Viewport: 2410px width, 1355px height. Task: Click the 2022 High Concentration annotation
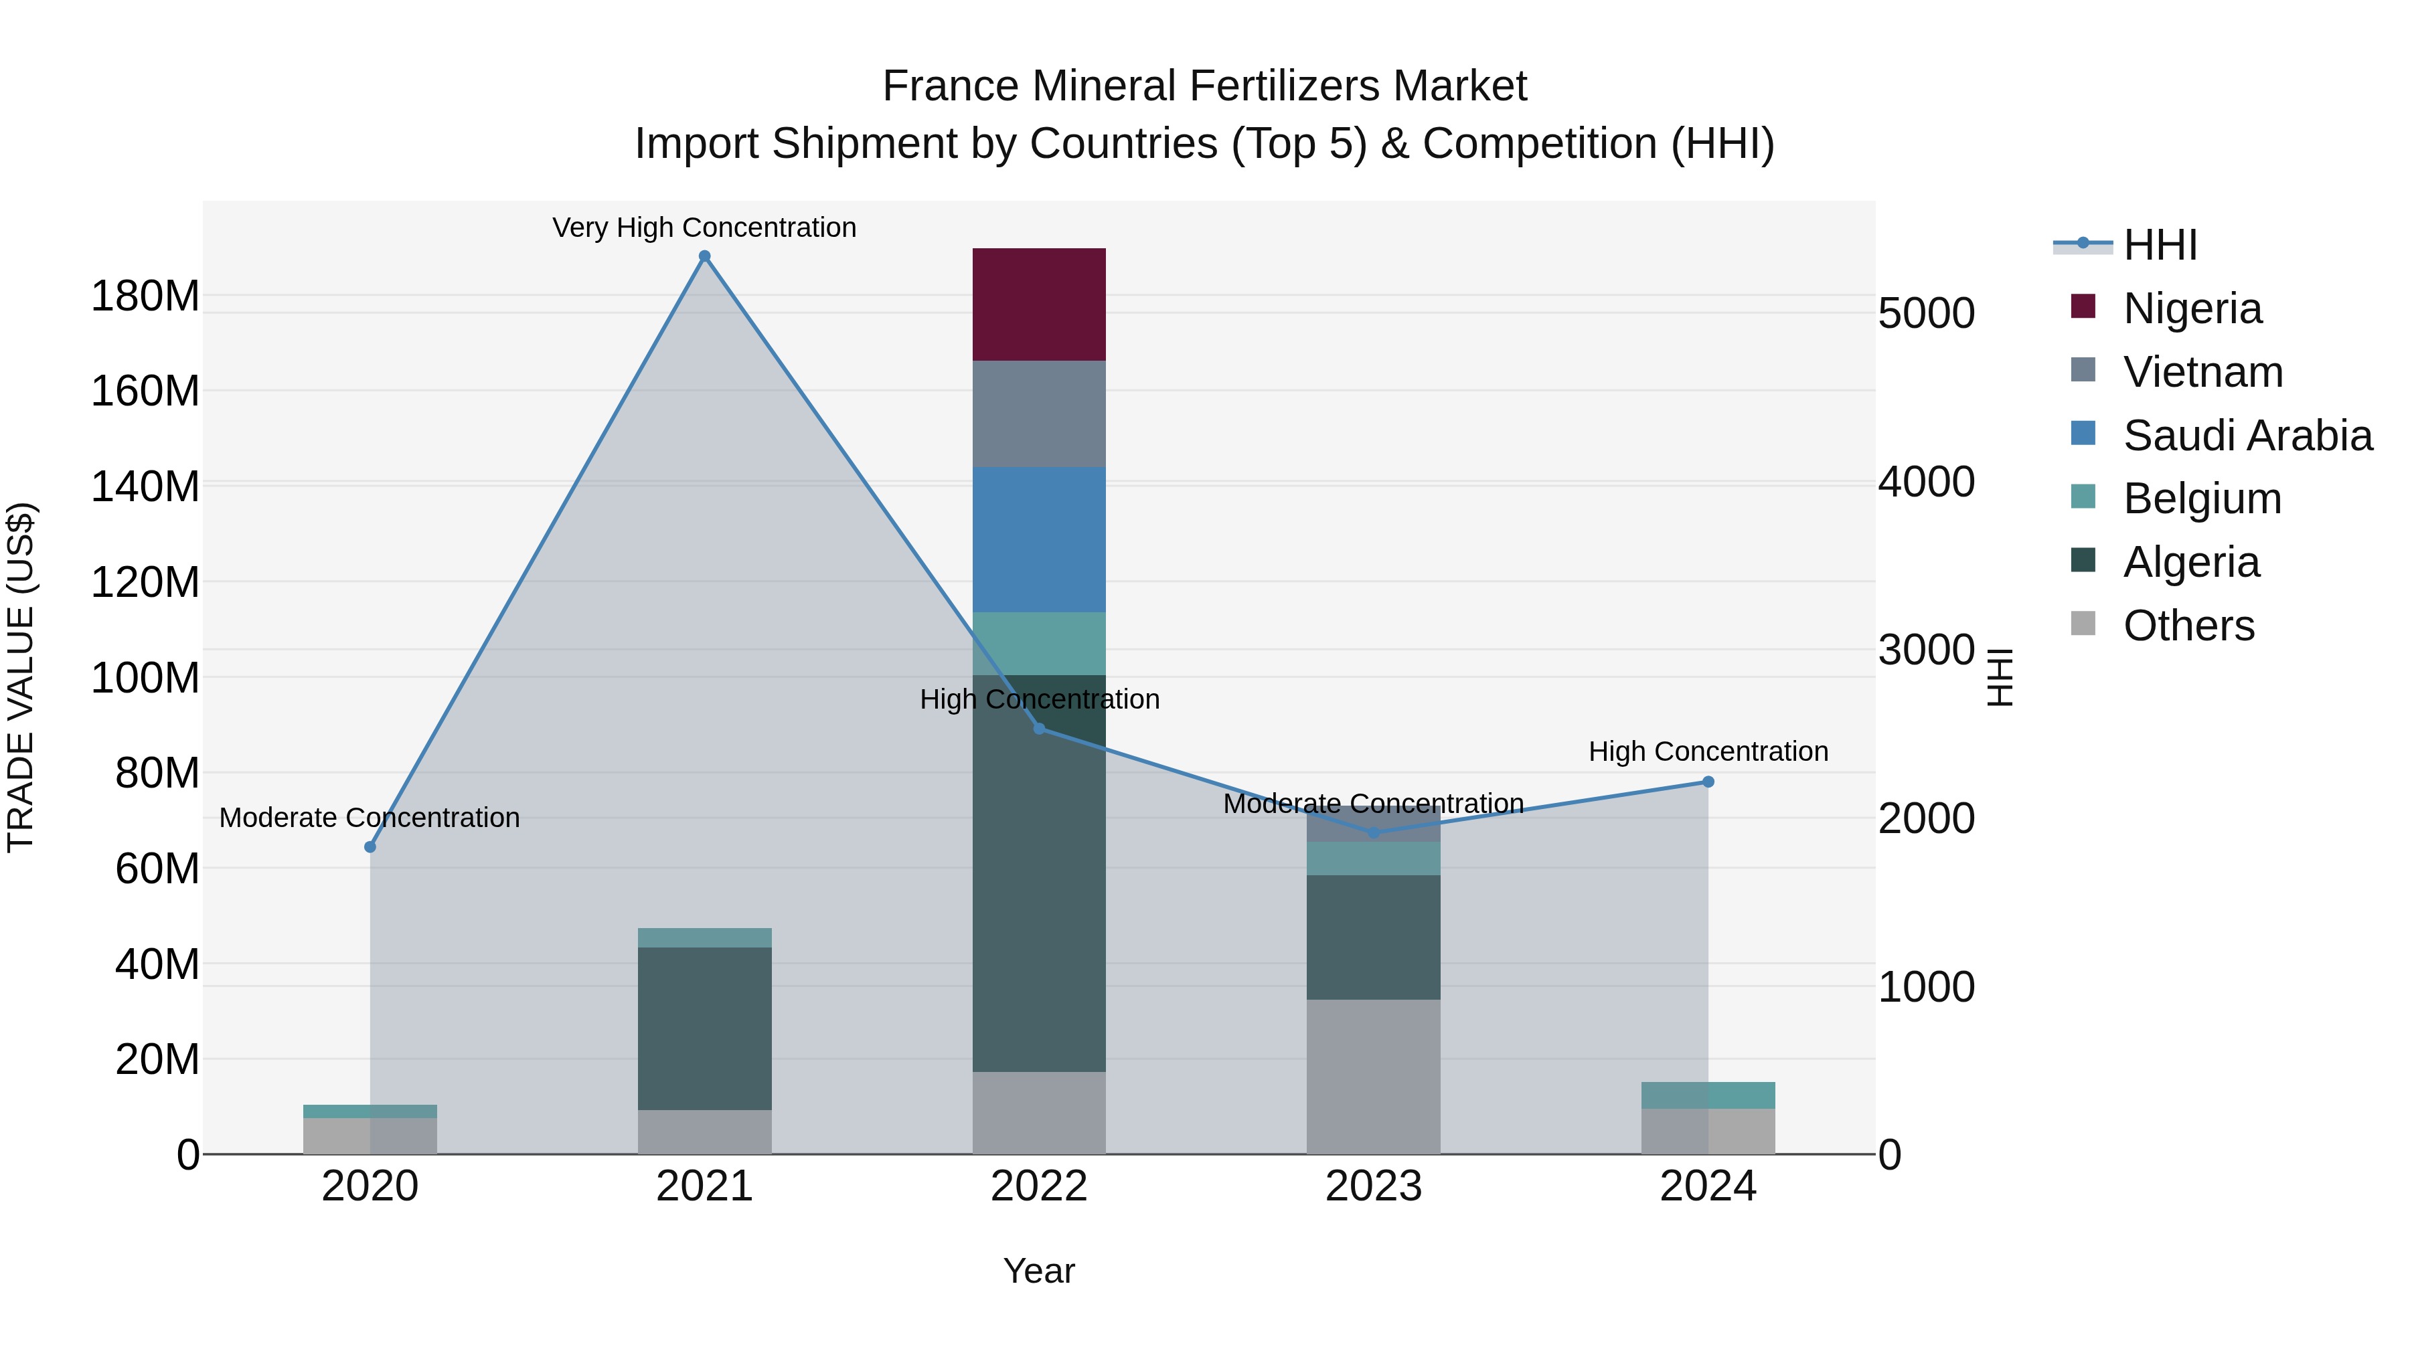click(1040, 699)
